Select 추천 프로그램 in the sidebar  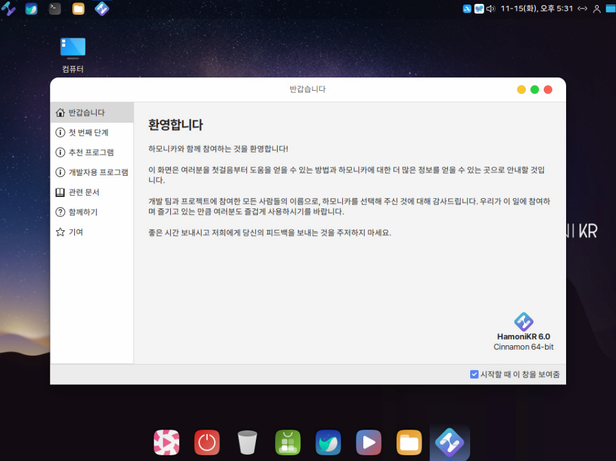click(91, 152)
